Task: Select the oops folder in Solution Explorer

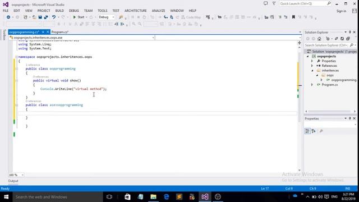Action: point(330,75)
